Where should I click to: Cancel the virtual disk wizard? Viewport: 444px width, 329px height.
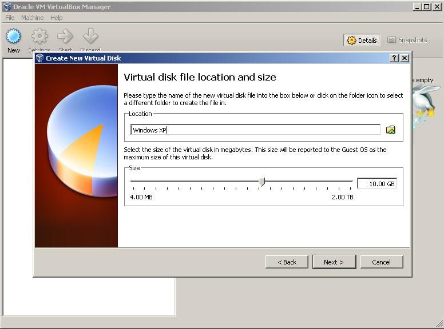(382, 262)
